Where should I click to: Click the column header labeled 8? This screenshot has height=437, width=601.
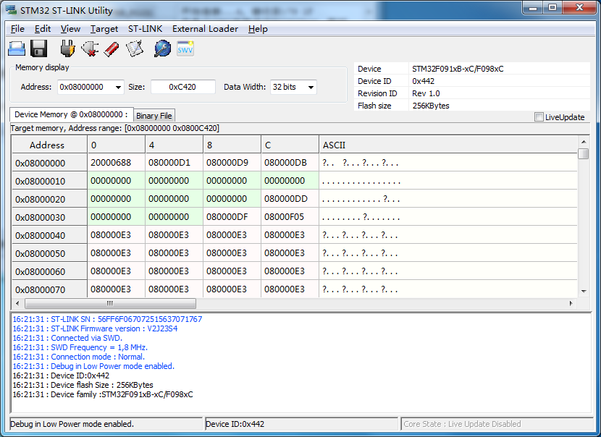[232, 145]
